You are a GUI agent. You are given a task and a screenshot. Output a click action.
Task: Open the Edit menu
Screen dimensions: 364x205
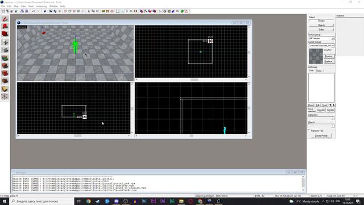point(9,6)
